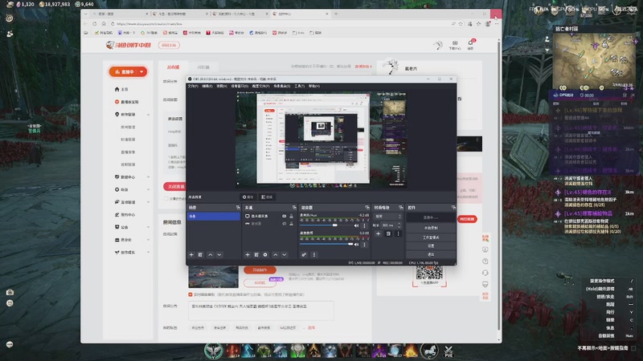643x361 pixels.
Task: Click the PvE crossed-swords icon in game hotbar
Action: pos(448,351)
